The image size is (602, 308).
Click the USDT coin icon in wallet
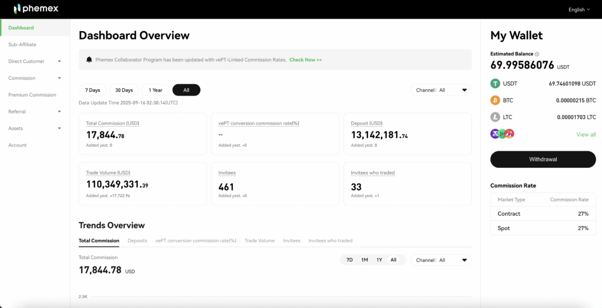point(495,84)
